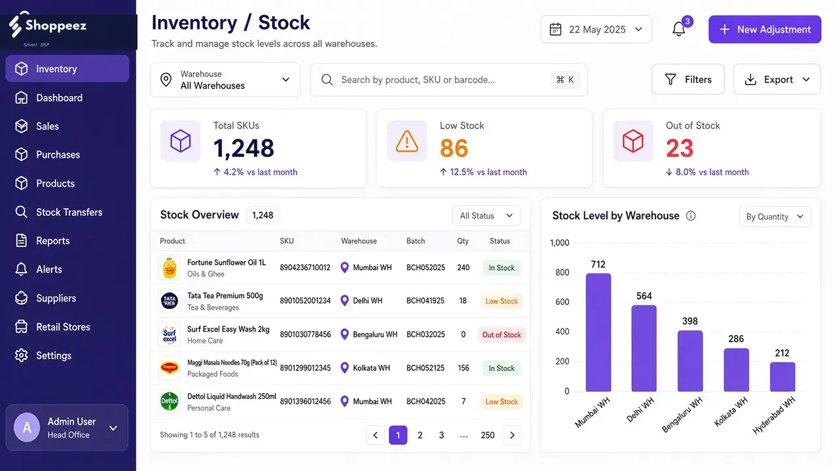
Task: Open the By Quantity dropdown
Action: click(775, 217)
